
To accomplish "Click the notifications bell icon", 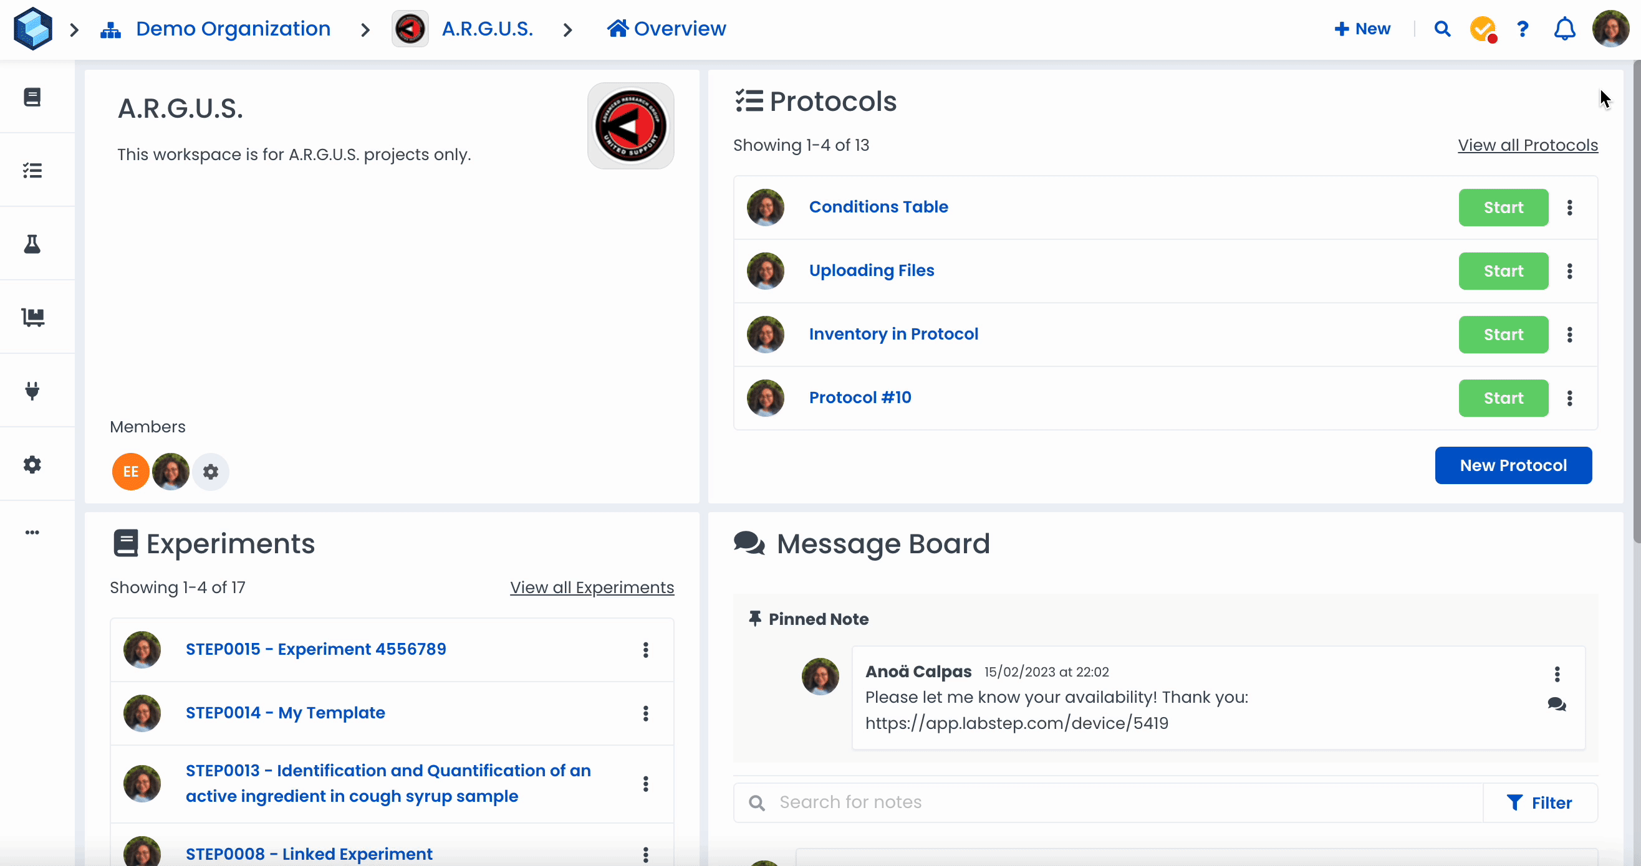I will 1564,29.
